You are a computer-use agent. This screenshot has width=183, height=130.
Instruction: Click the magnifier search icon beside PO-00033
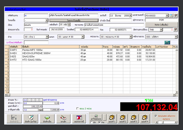point(171,15)
